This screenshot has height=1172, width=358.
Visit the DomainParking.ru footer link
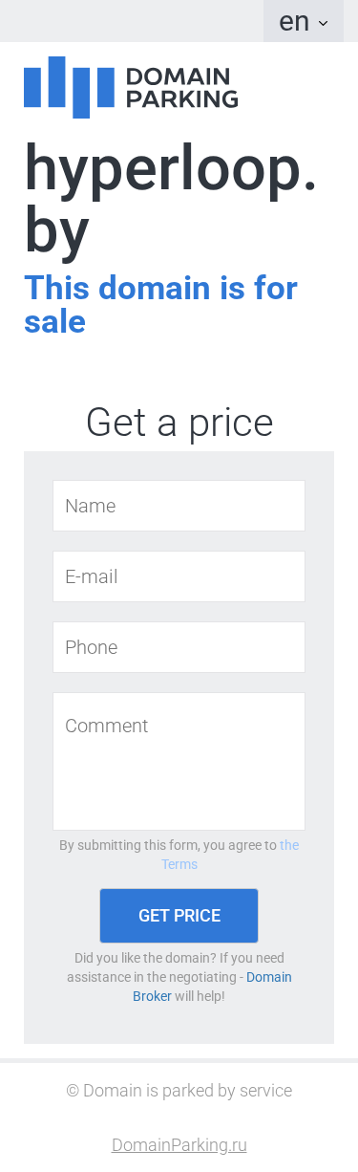[x=179, y=1144]
